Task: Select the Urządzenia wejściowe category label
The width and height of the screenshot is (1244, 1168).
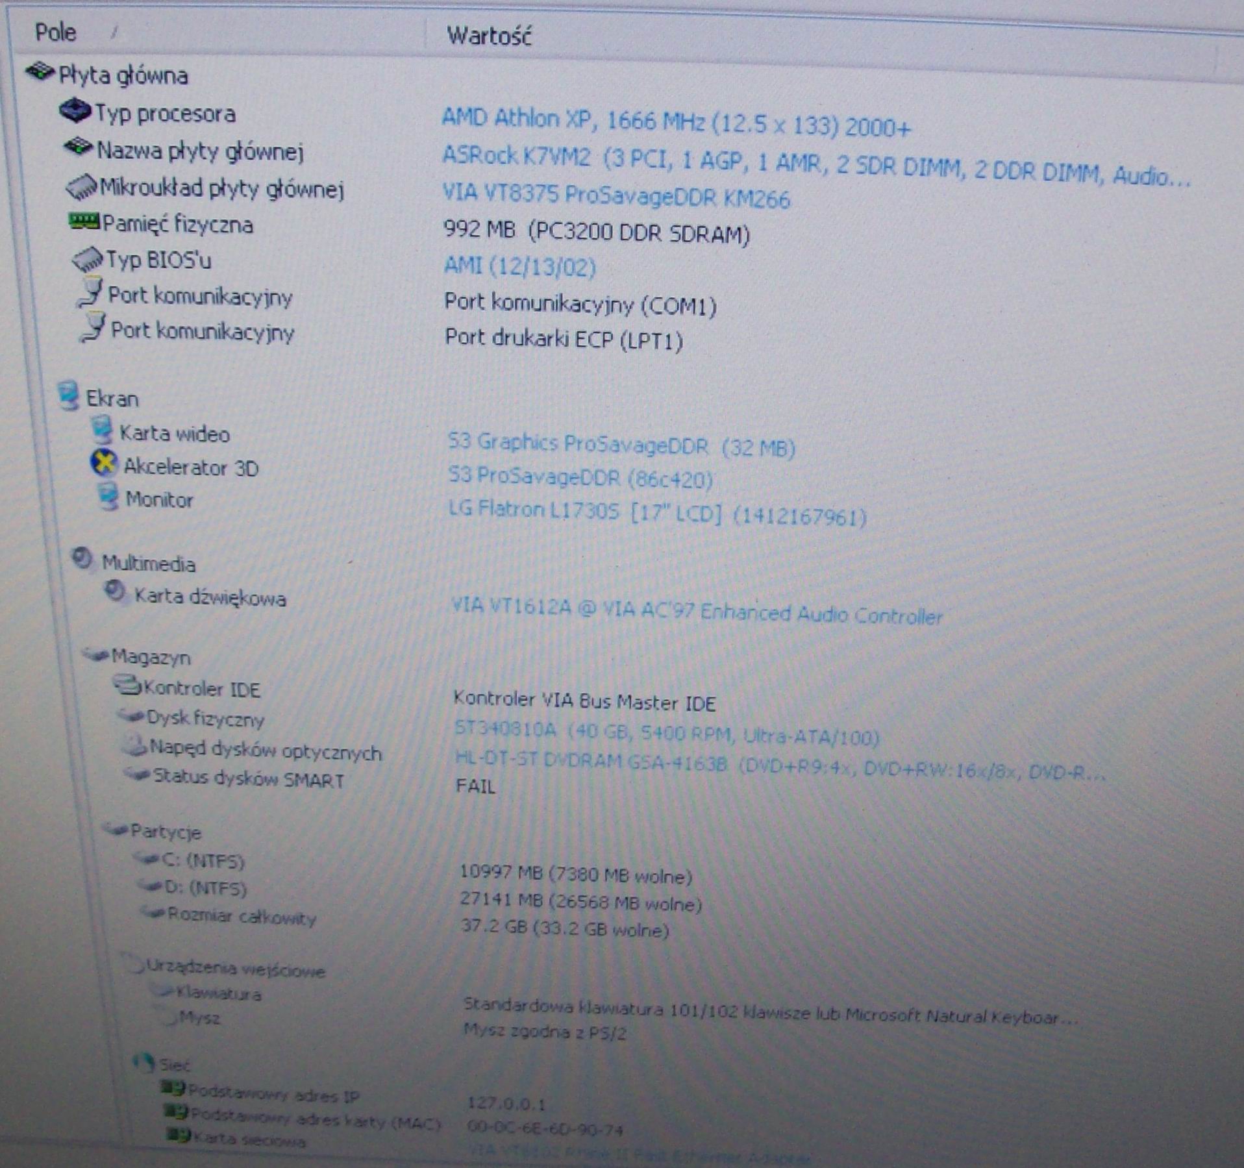Action: [x=236, y=968]
